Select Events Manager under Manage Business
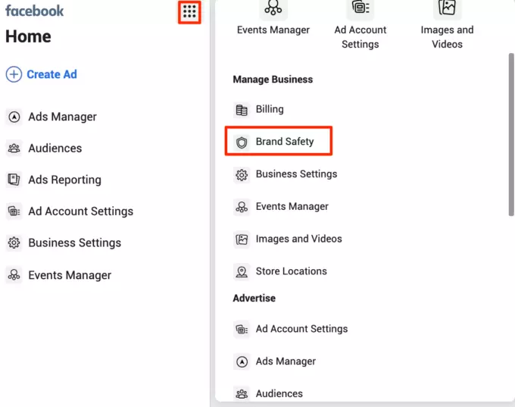Viewport: 515px width, 407px height. [x=292, y=206]
